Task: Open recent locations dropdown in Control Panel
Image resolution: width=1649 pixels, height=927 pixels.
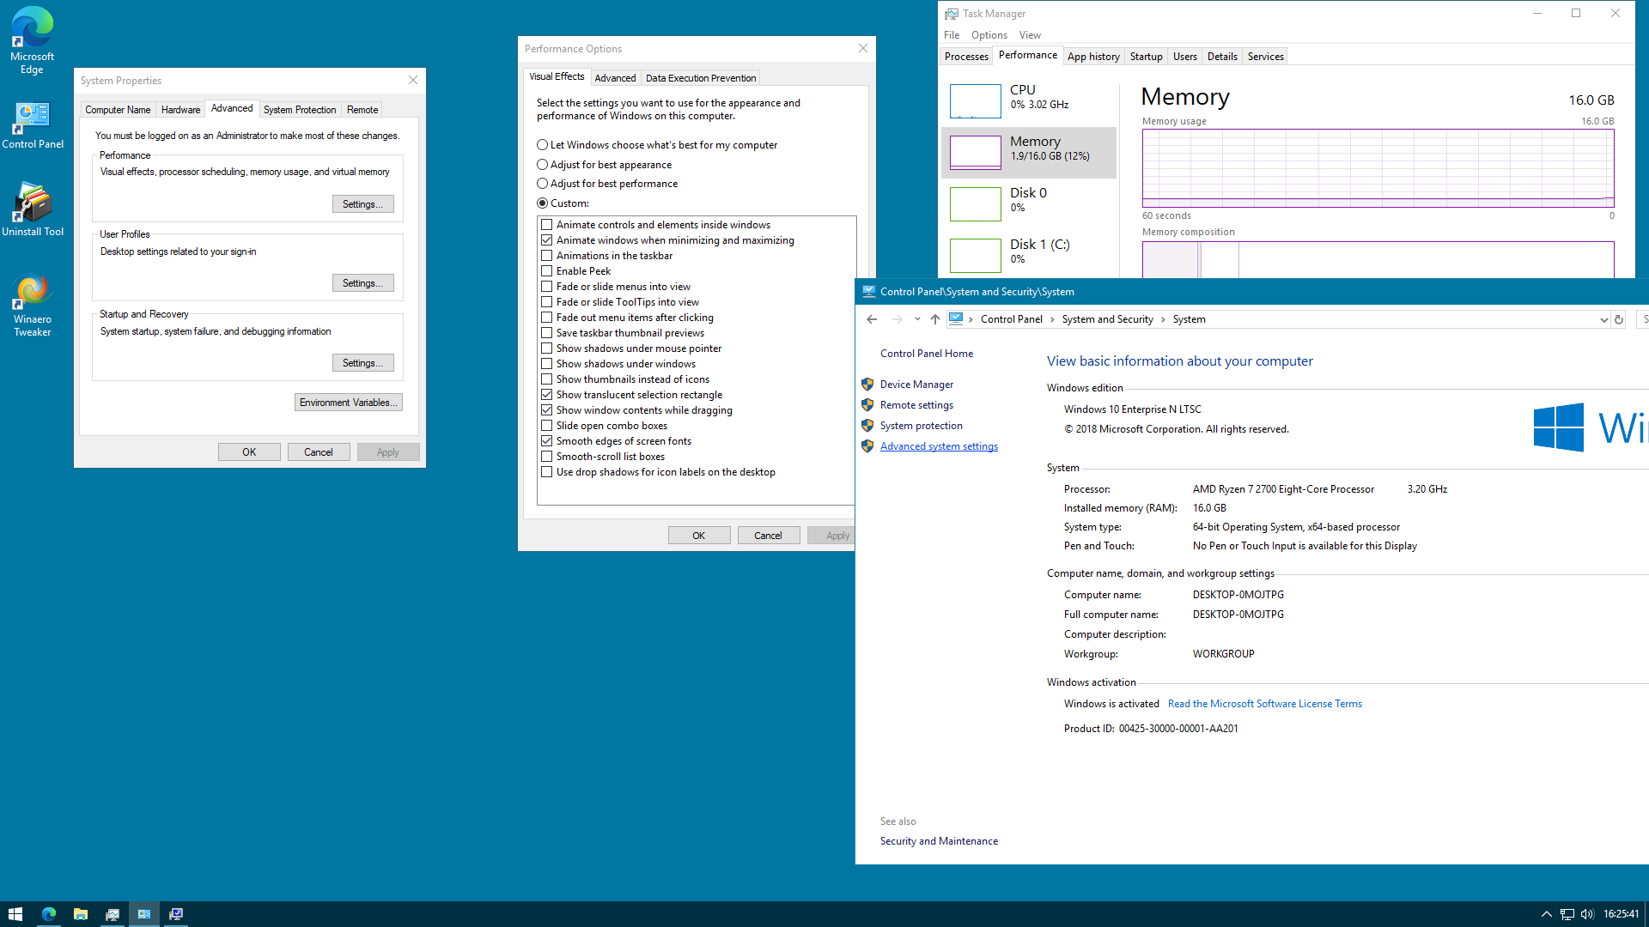Action: 917,319
